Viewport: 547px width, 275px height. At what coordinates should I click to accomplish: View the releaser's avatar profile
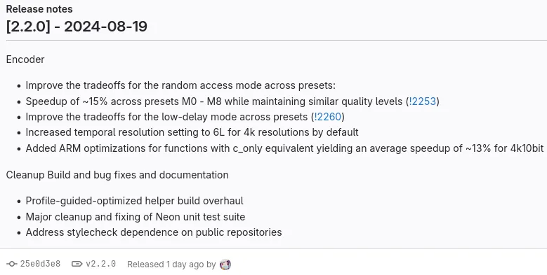(x=225, y=265)
